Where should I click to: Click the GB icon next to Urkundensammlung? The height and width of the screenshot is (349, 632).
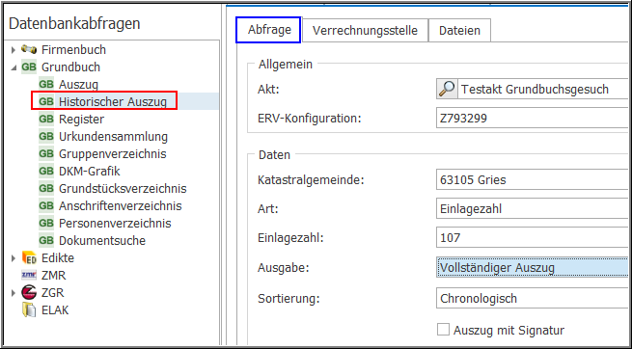tap(46, 136)
